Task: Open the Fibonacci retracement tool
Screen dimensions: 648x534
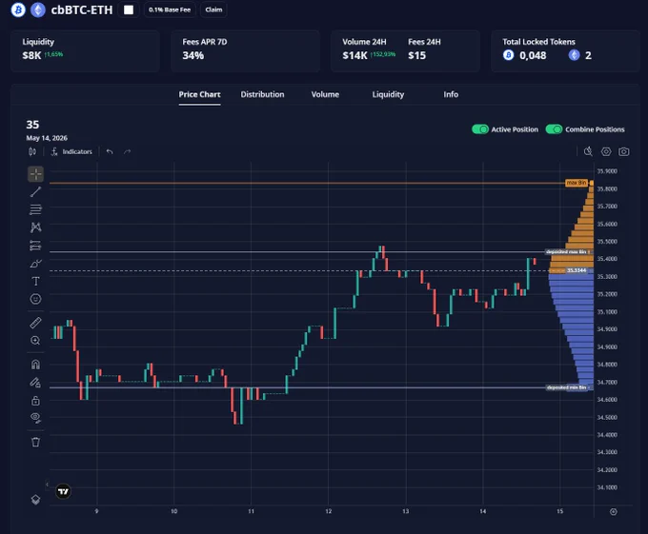Action: [35, 209]
